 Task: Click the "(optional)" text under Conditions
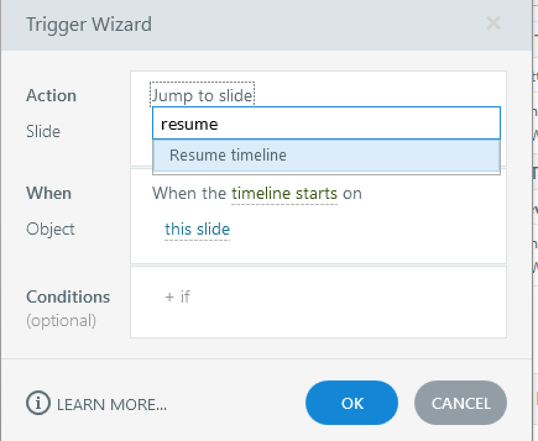(x=61, y=321)
